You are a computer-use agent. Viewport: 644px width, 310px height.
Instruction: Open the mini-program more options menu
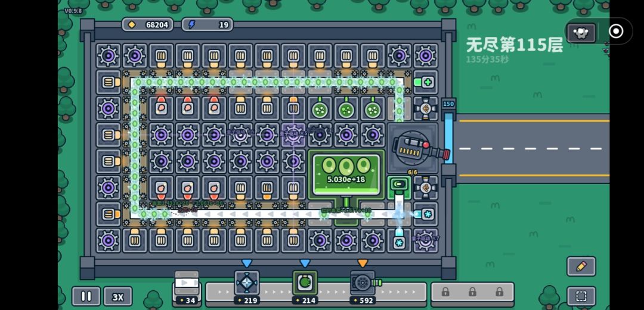581,32
